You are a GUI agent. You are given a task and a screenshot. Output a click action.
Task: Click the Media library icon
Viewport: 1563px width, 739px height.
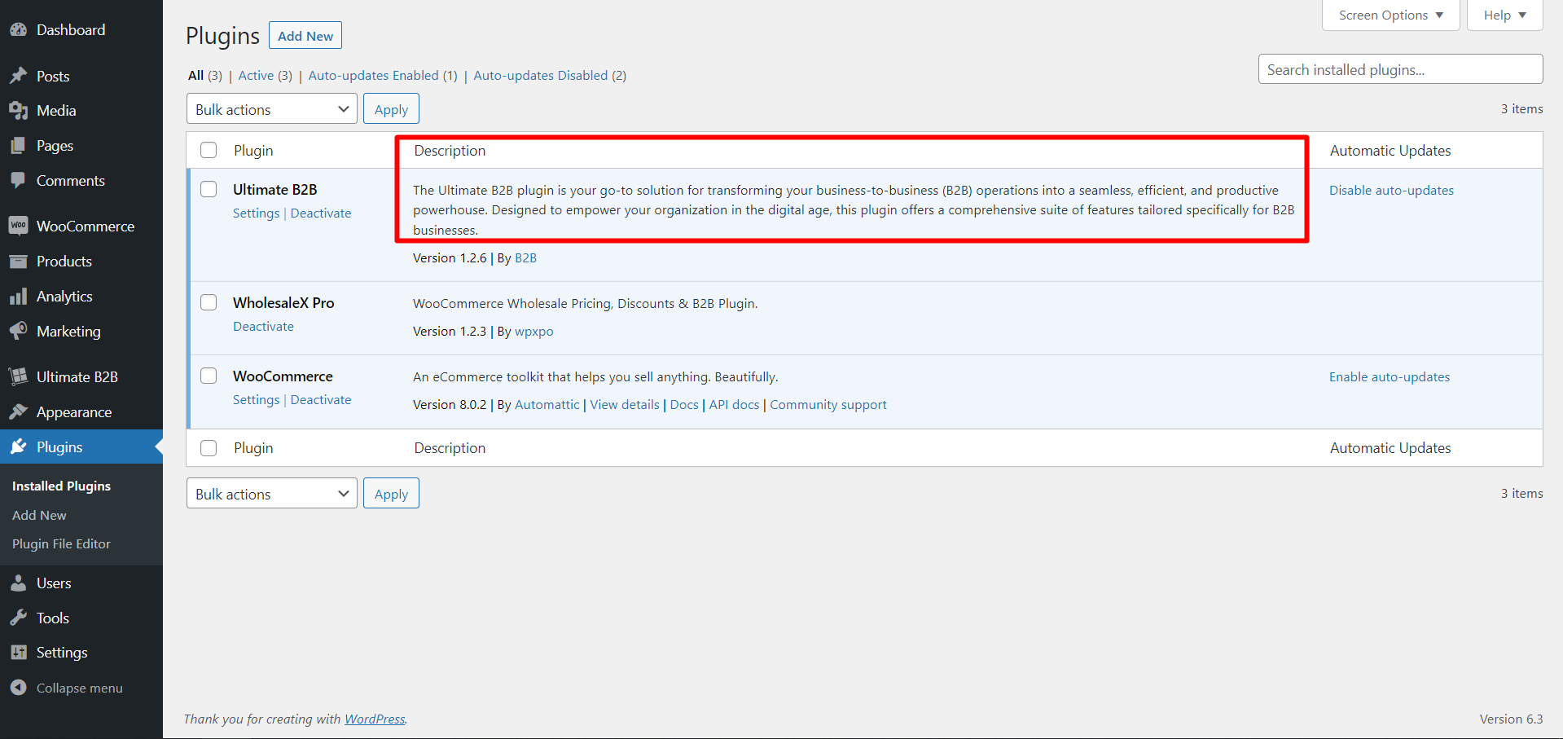[18, 111]
